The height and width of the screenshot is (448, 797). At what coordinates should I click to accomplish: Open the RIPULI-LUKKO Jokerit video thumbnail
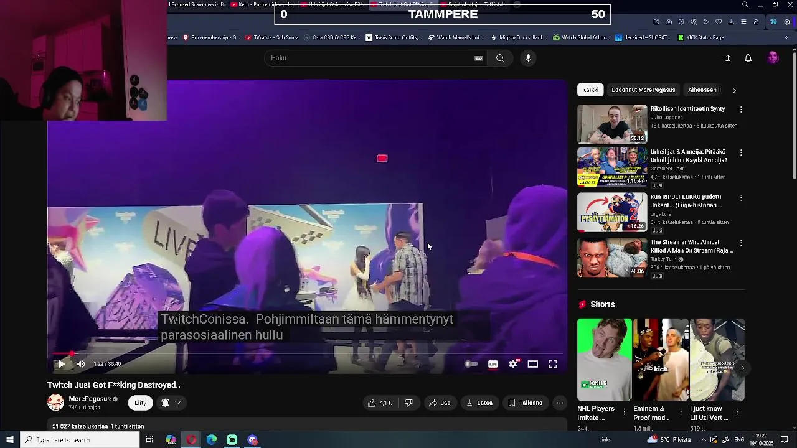point(612,213)
